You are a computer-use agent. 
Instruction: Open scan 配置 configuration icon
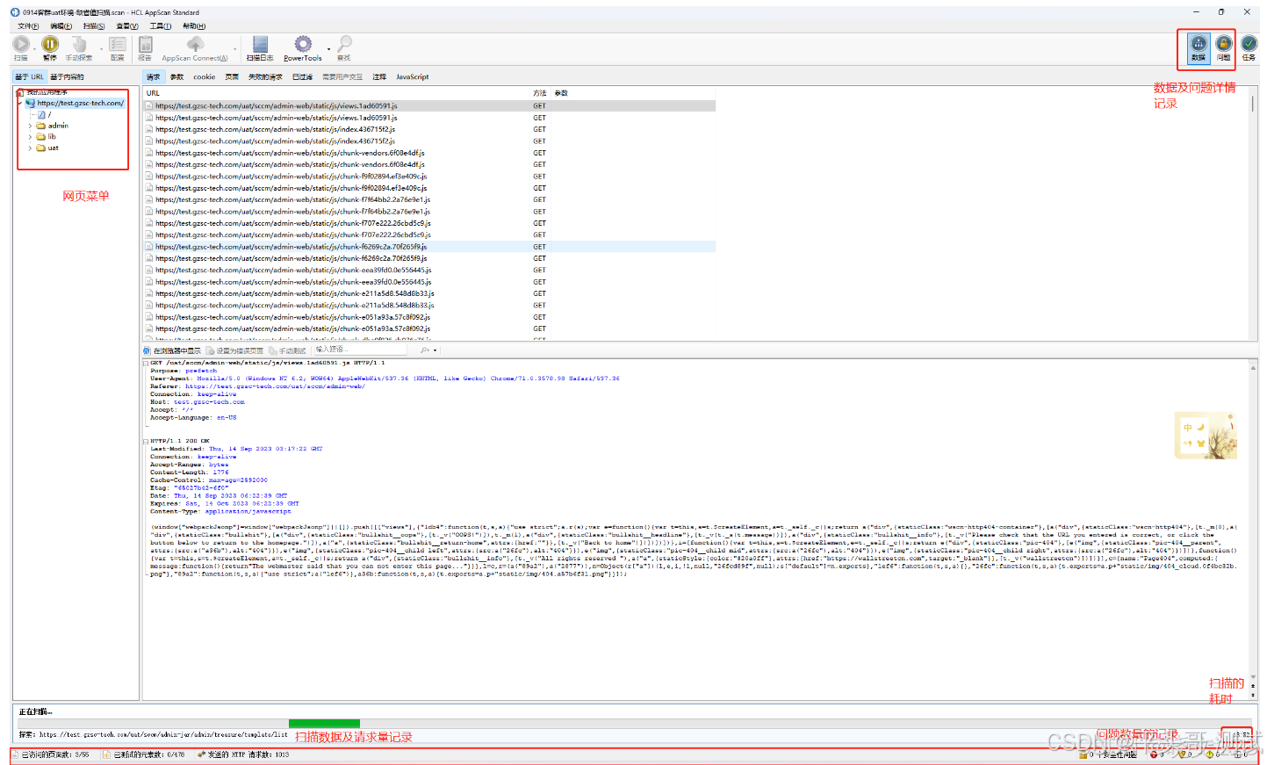118,44
